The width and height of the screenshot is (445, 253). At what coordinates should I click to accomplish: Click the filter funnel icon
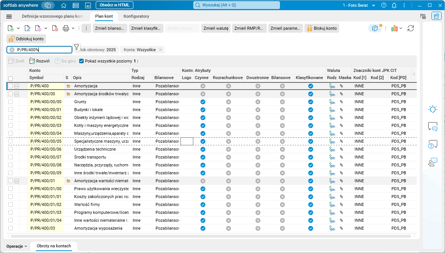pyautogui.click(x=76, y=47)
